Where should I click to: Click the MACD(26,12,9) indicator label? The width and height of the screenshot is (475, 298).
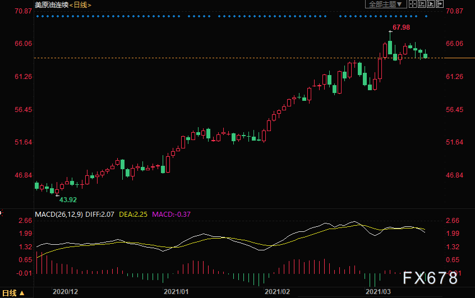(59, 215)
